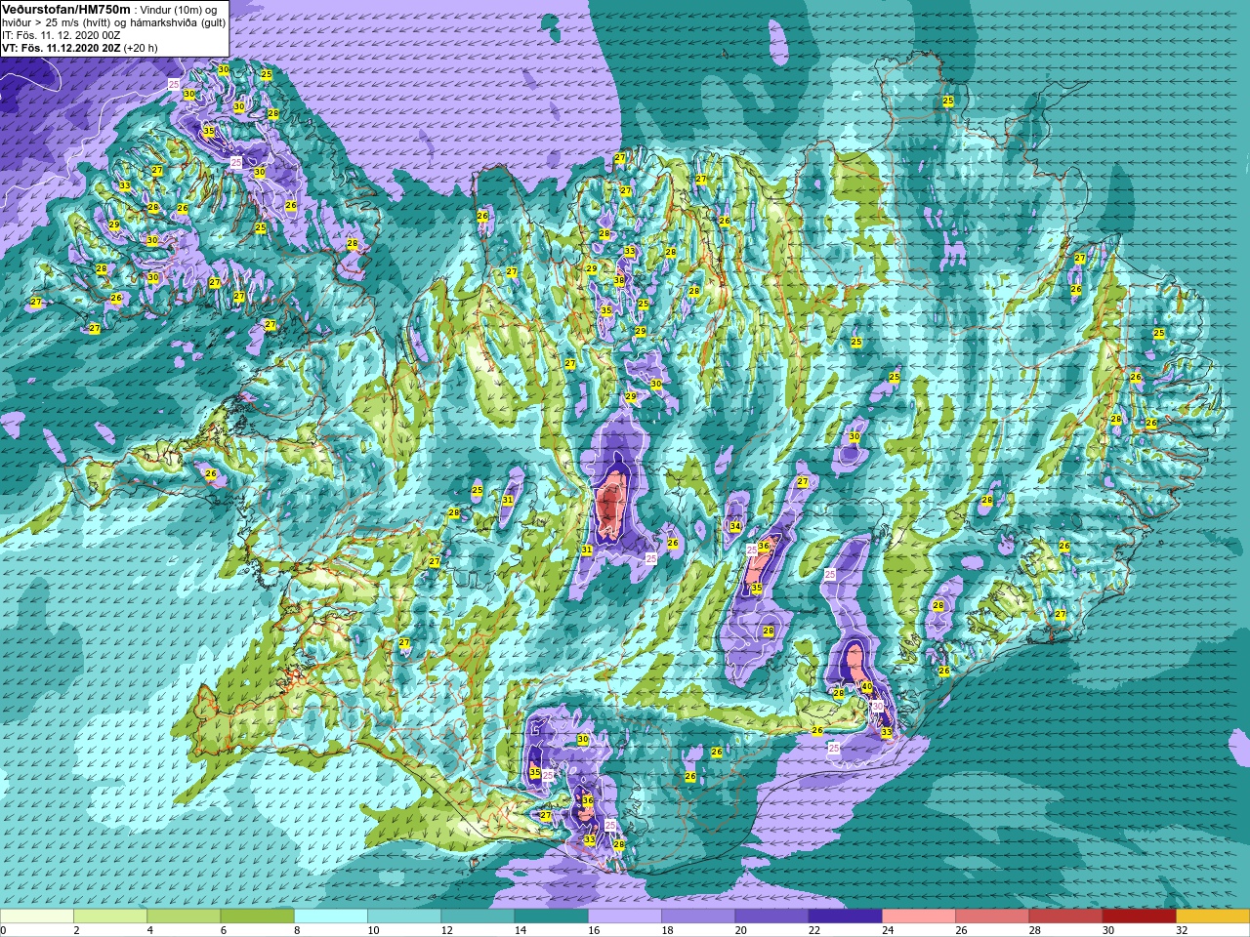This screenshot has height=937, width=1250.
Task: Select the 8–10 m/s bright cyan legend swatch
Action: pos(331,917)
